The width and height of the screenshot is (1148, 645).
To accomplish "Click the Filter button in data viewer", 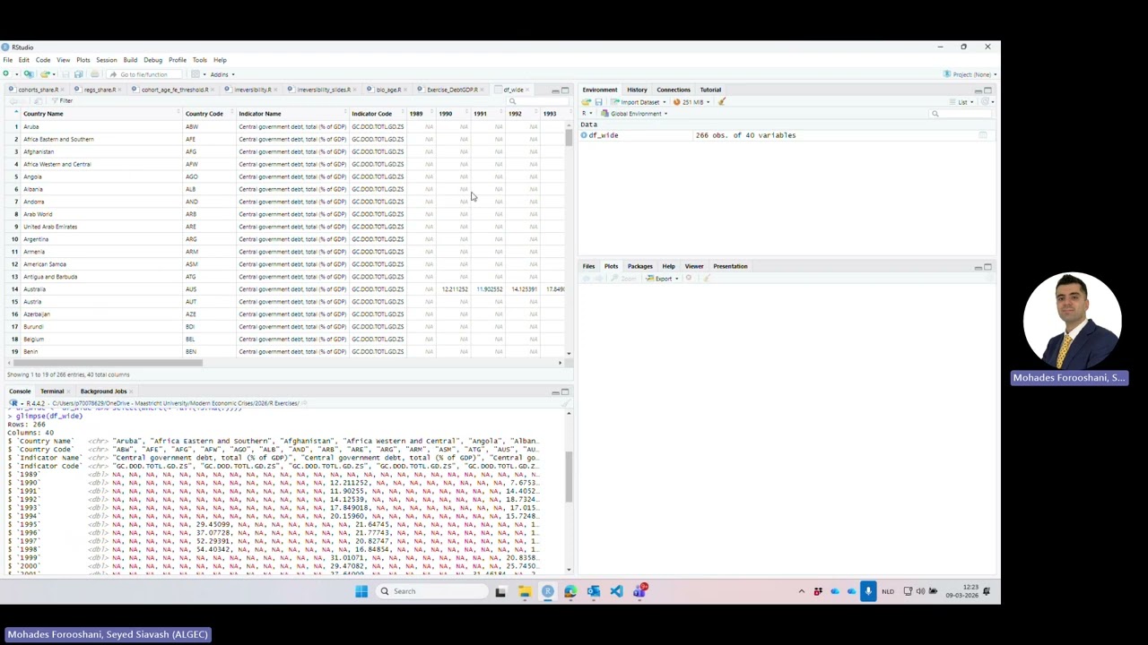I will point(63,101).
